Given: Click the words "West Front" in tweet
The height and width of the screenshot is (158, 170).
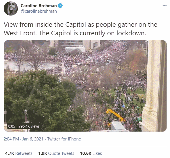Looking at the screenshot, I should [20, 33].
